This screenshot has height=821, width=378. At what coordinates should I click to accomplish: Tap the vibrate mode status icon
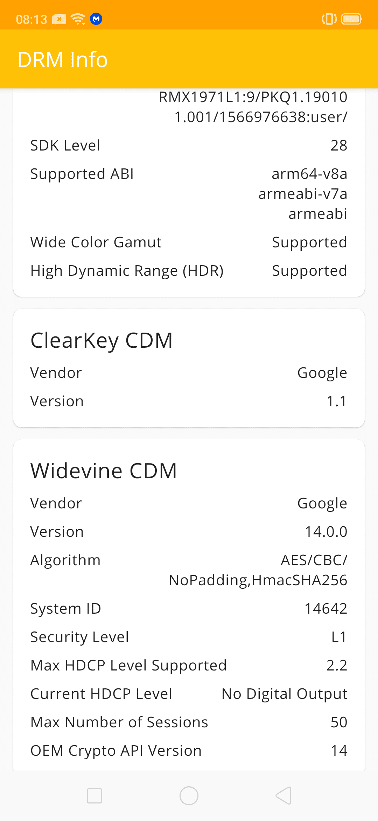pos(329,19)
